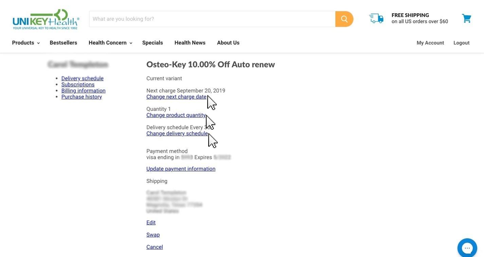Click the 'FREE SHIPPING' banner text
484x257 pixels.
click(x=410, y=15)
